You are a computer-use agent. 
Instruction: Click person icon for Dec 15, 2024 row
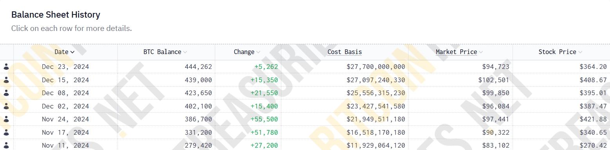pos(6,80)
